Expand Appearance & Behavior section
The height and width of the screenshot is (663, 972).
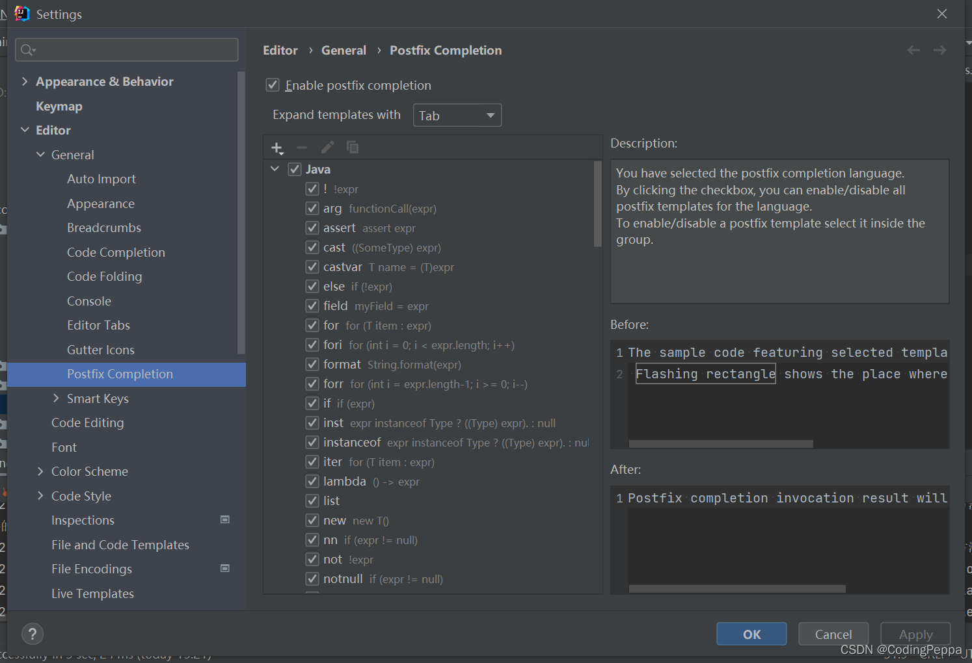[x=25, y=81]
